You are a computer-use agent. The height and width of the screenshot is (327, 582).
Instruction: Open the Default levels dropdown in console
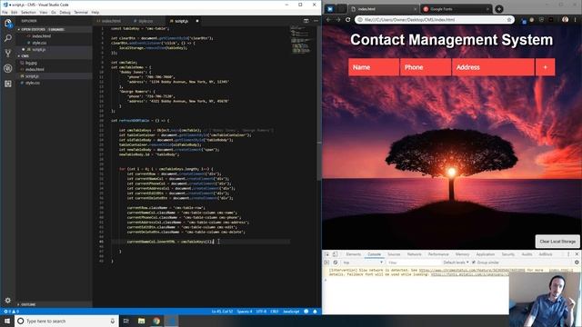[x=456, y=263]
